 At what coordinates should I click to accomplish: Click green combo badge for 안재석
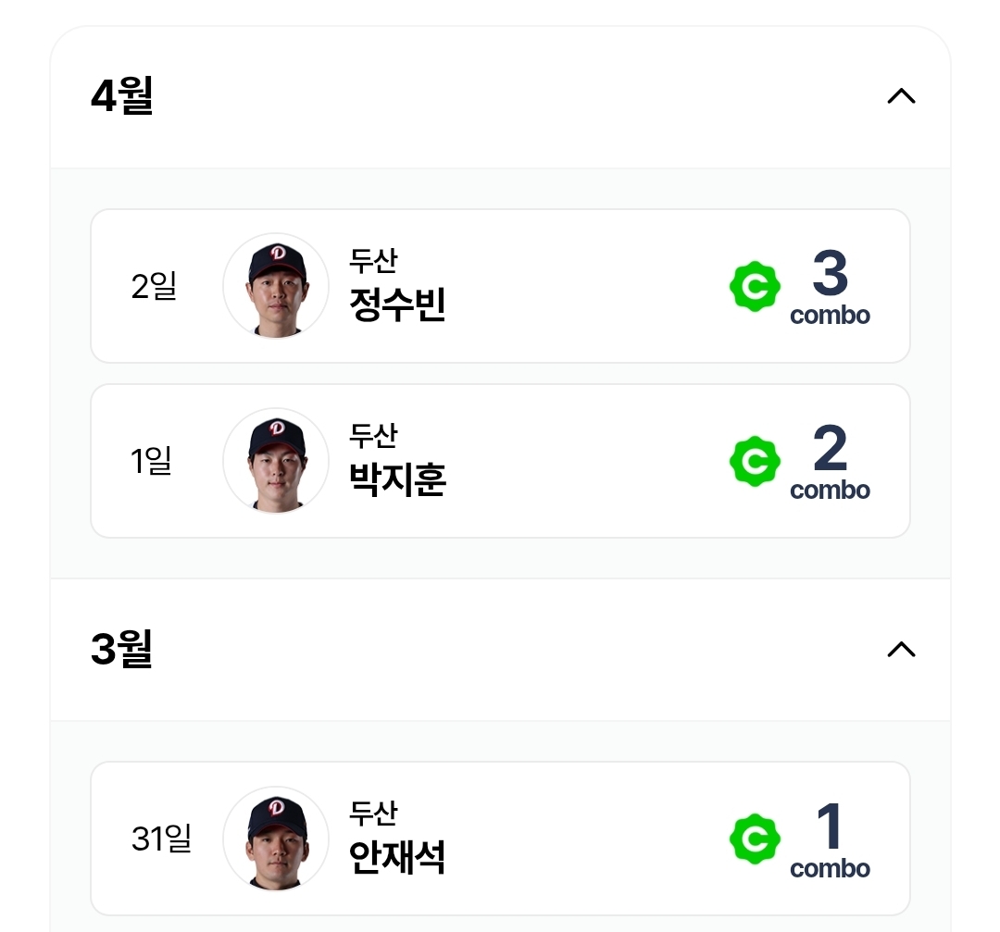[755, 839]
